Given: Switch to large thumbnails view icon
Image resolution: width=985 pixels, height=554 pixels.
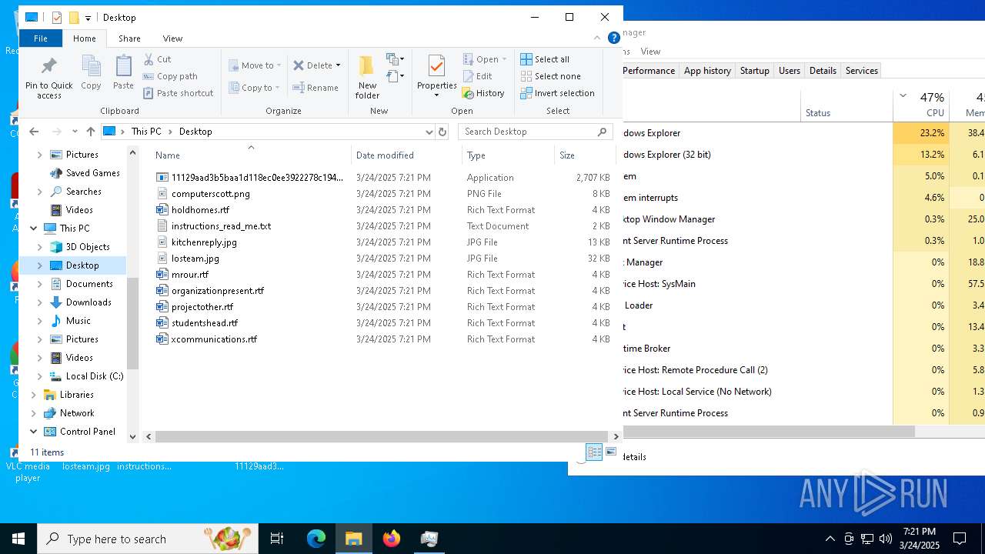Looking at the screenshot, I should click(x=611, y=452).
